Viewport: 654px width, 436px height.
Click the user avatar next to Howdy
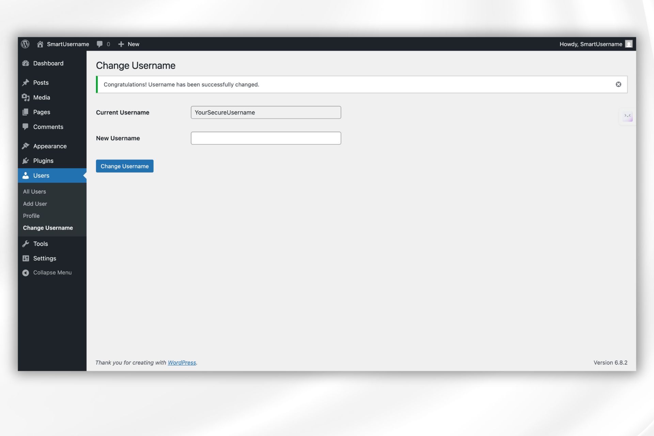629,44
